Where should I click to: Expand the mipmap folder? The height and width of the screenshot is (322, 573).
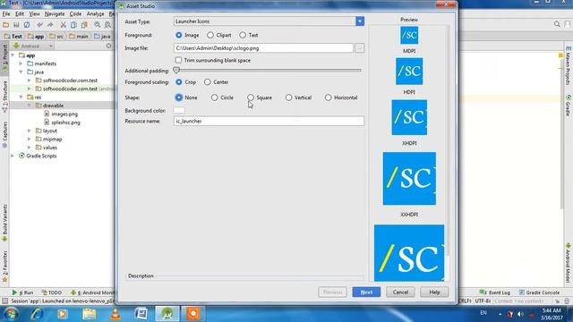30,140
